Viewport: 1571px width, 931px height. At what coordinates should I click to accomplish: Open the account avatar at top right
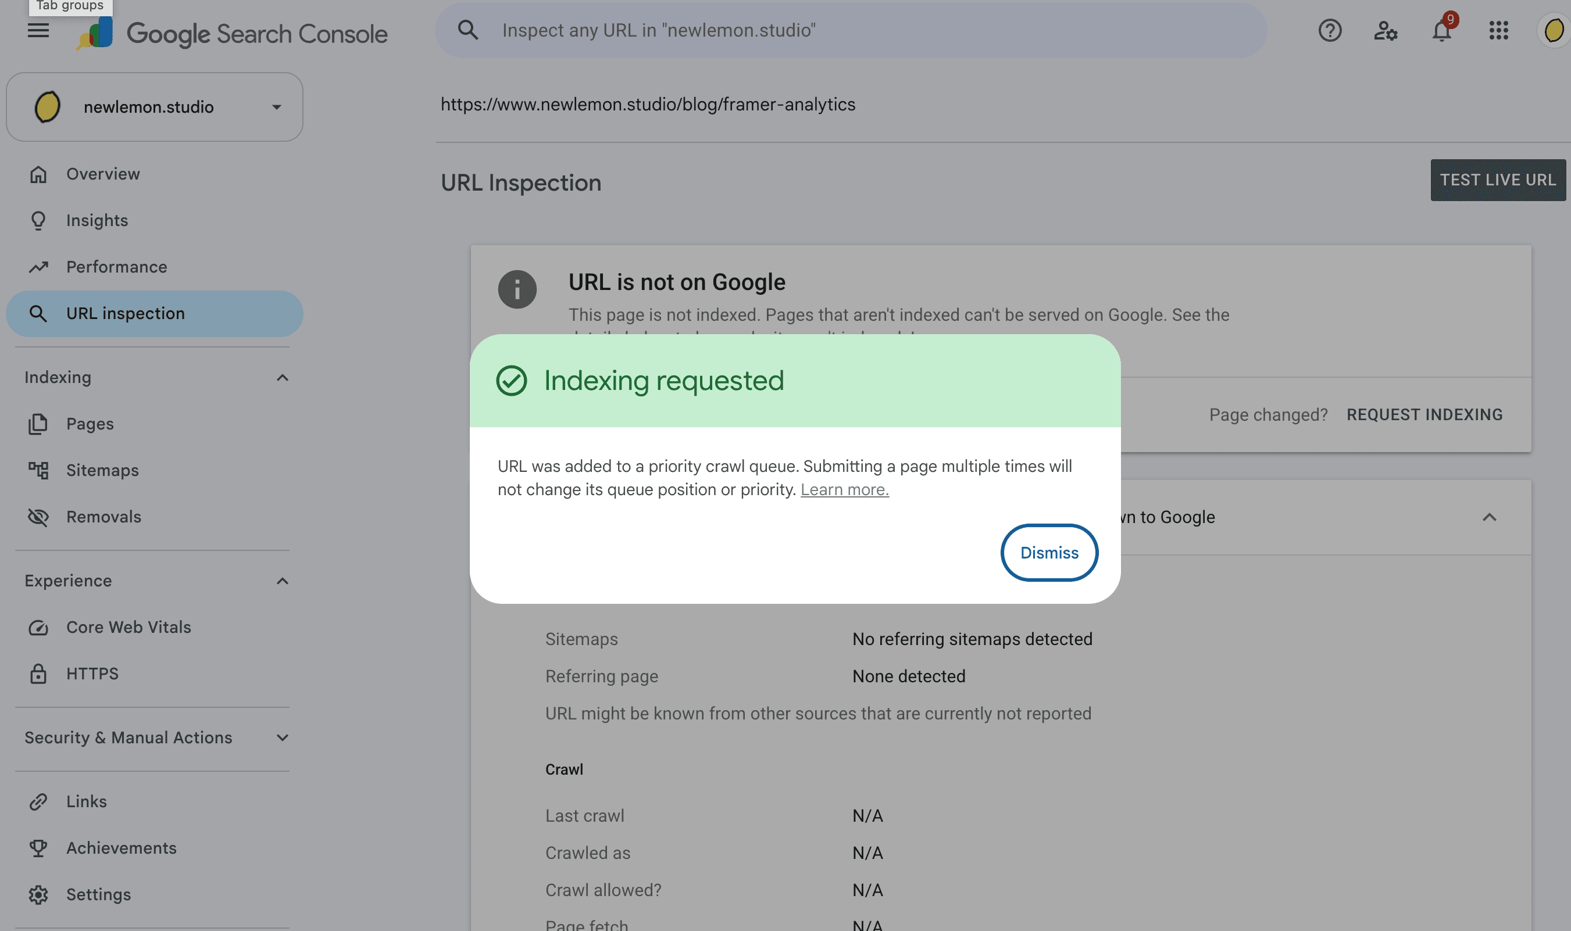pos(1554,30)
